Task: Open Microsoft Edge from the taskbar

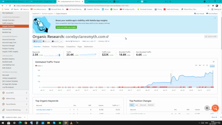Action: [x=20, y=123]
